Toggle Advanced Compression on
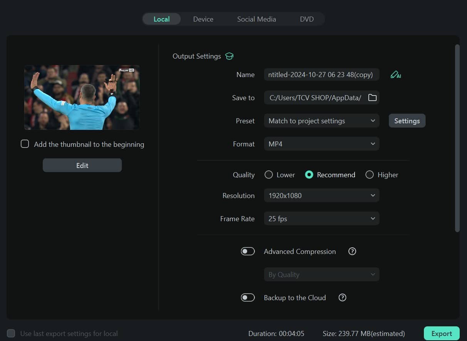The height and width of the screenshot is (341, 467). click(x=248, y=252)
